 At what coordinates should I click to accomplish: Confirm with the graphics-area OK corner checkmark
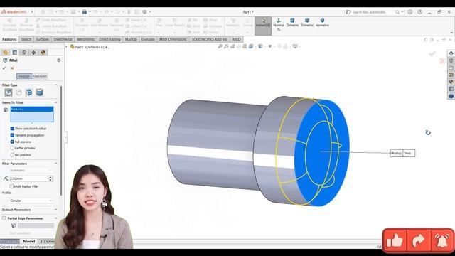[432, 53]
